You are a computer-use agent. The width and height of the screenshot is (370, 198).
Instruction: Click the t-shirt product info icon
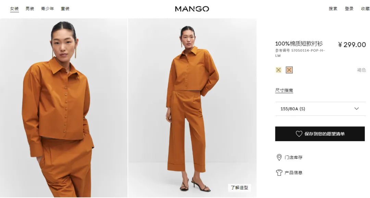pyautogui.click(x=279, y=173)
